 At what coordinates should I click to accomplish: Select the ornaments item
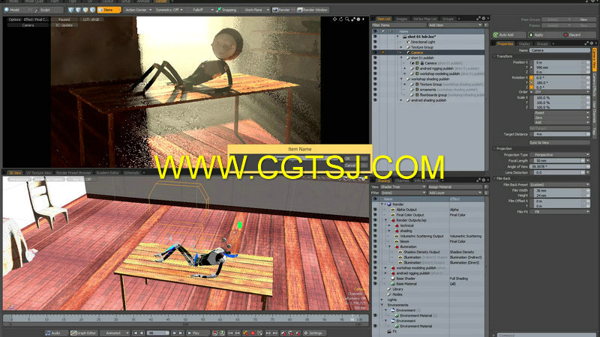(x=427, y=89)
